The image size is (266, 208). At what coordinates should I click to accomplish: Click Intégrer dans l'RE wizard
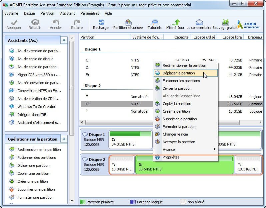pos(27,115)
